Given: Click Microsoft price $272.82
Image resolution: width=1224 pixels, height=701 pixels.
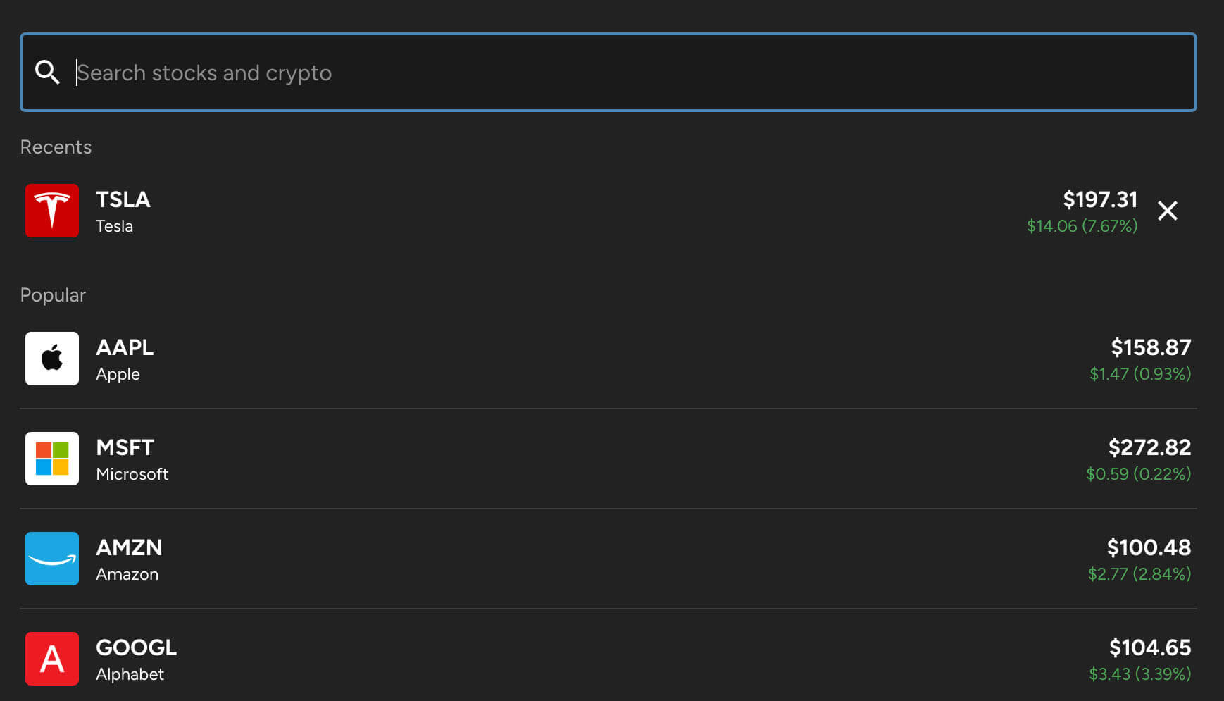Looking at the screenshot, I should click(x=1149, y=447).
